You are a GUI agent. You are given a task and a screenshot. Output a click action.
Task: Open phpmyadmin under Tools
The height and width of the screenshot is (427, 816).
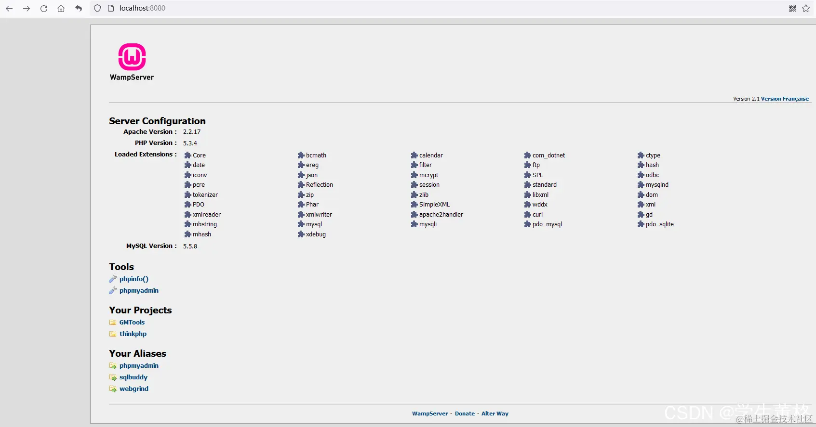click(139, 290)
